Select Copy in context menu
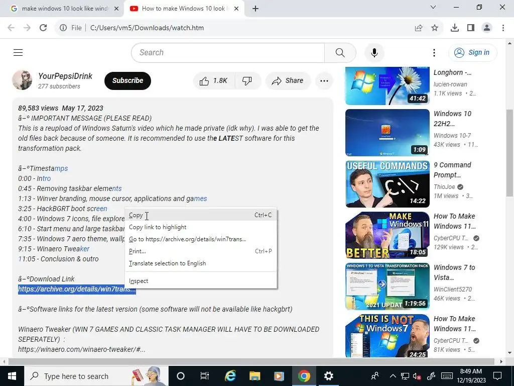514x386 pixels. (x=201, y=215)
